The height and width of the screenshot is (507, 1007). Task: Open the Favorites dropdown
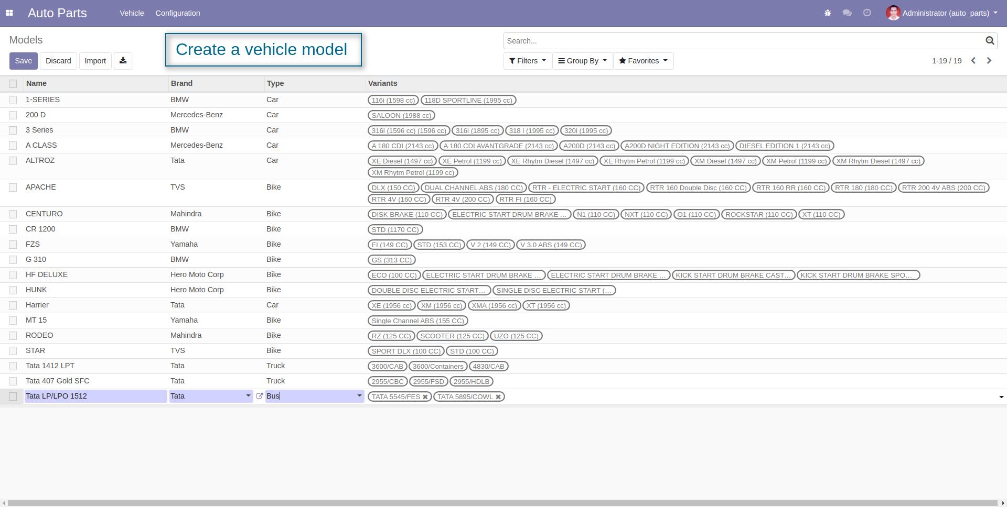(643, 61)
